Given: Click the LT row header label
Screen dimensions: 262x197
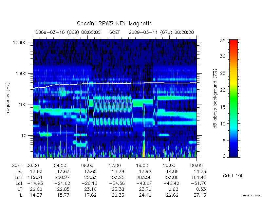Looking at the screenshot, I should tap(20, 189).
